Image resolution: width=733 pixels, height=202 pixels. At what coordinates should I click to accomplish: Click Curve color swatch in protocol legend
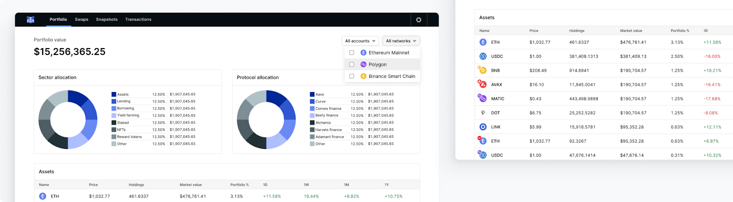pos(312,101)
